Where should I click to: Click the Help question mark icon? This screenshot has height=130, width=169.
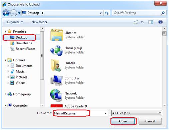160,22
